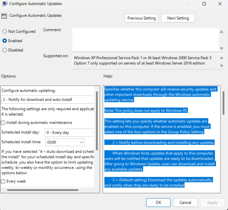This screenshot has width=228, height=210.
Task: Click the Supported on up arrow
Action: tap(222, 58)
